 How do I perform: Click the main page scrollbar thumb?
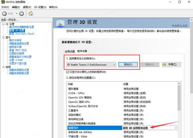coord(192,57)
